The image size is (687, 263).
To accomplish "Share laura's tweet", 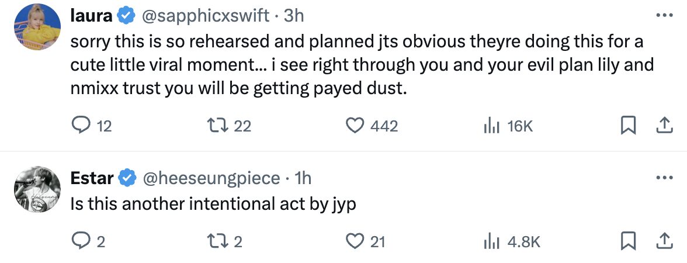I will coord(664,125).
